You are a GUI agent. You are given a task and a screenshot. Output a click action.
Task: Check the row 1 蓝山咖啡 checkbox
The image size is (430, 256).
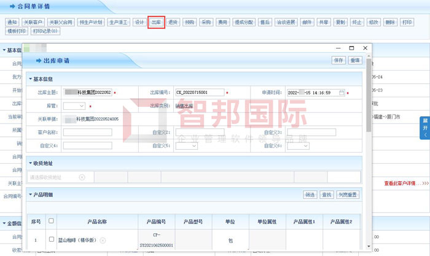(x=51, y=239)
